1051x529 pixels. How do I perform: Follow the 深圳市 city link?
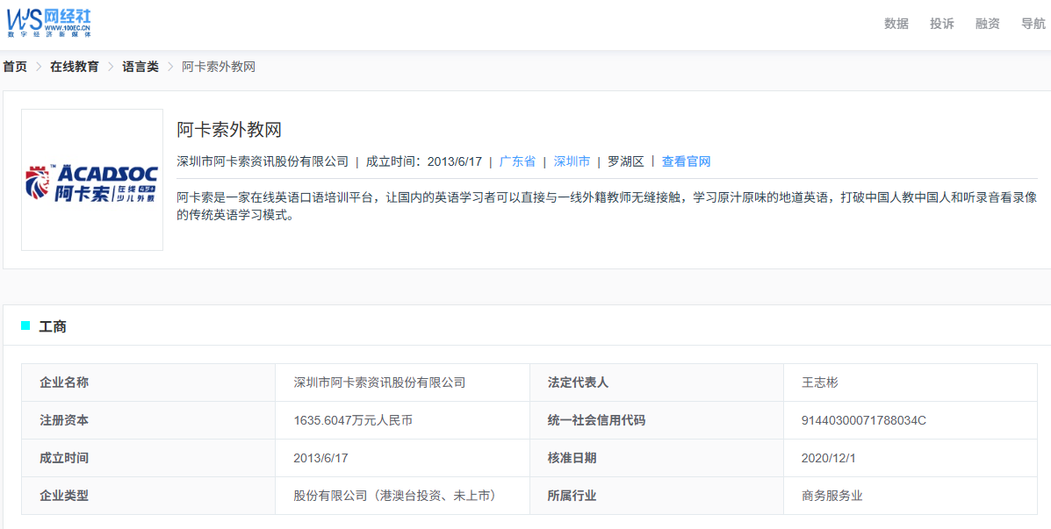(x=572, y=161)
